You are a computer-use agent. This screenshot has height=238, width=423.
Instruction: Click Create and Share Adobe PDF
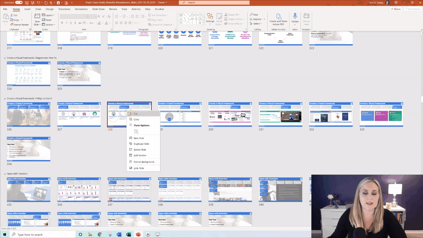point(278,19)
